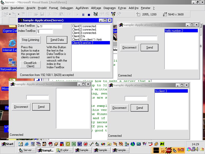
Task: Expand the Add Form dropdown arrow
Action: point(18,14)
